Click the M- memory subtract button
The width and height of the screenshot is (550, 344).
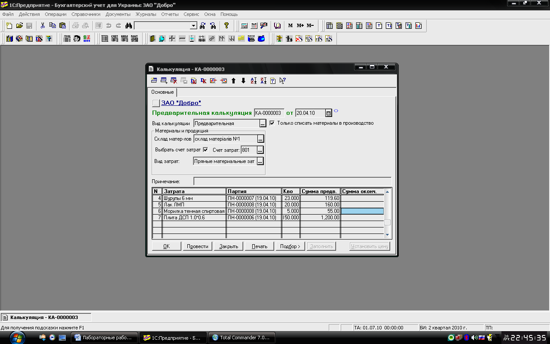pos(310,25)
